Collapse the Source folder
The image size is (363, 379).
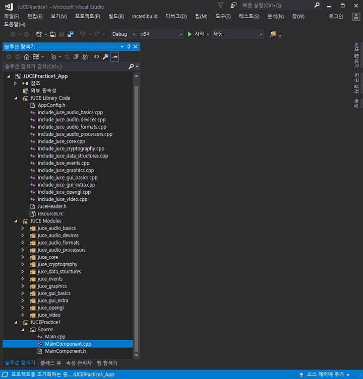(x=23, y=330)
